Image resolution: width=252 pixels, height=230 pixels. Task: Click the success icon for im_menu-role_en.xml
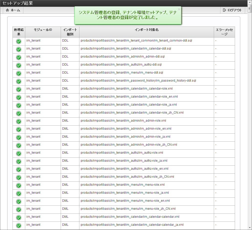tap(19, 201)
